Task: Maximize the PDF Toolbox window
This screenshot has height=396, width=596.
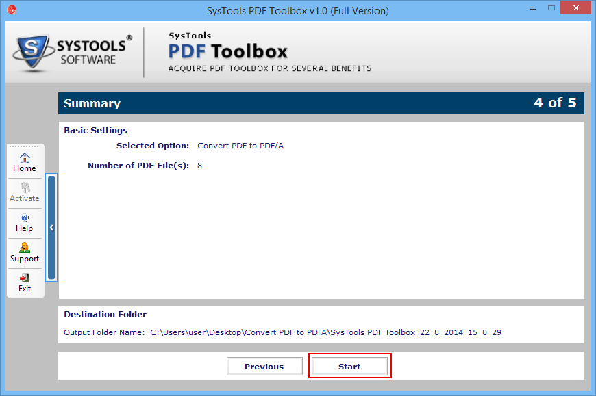Action: (x=551, y=8)
